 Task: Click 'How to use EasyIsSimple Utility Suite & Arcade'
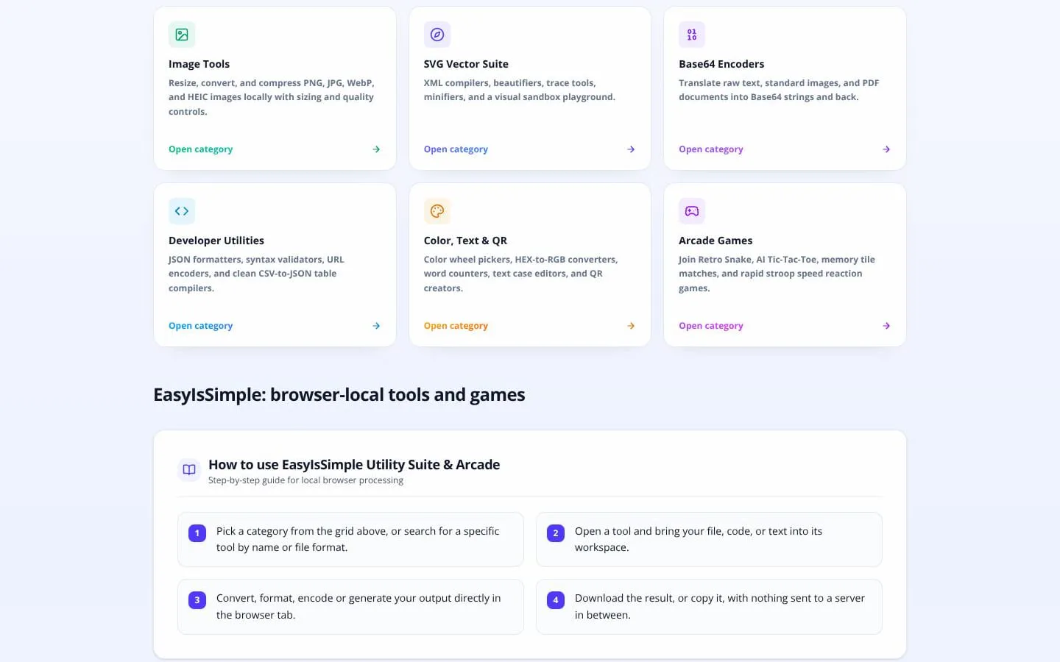pos(354,465)
